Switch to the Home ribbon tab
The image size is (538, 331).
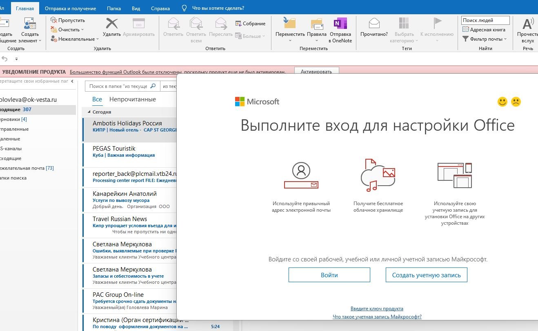tap(25, 8)
